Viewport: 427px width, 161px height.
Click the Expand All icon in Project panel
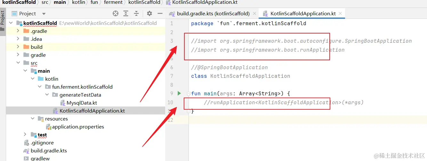[126, 13]
